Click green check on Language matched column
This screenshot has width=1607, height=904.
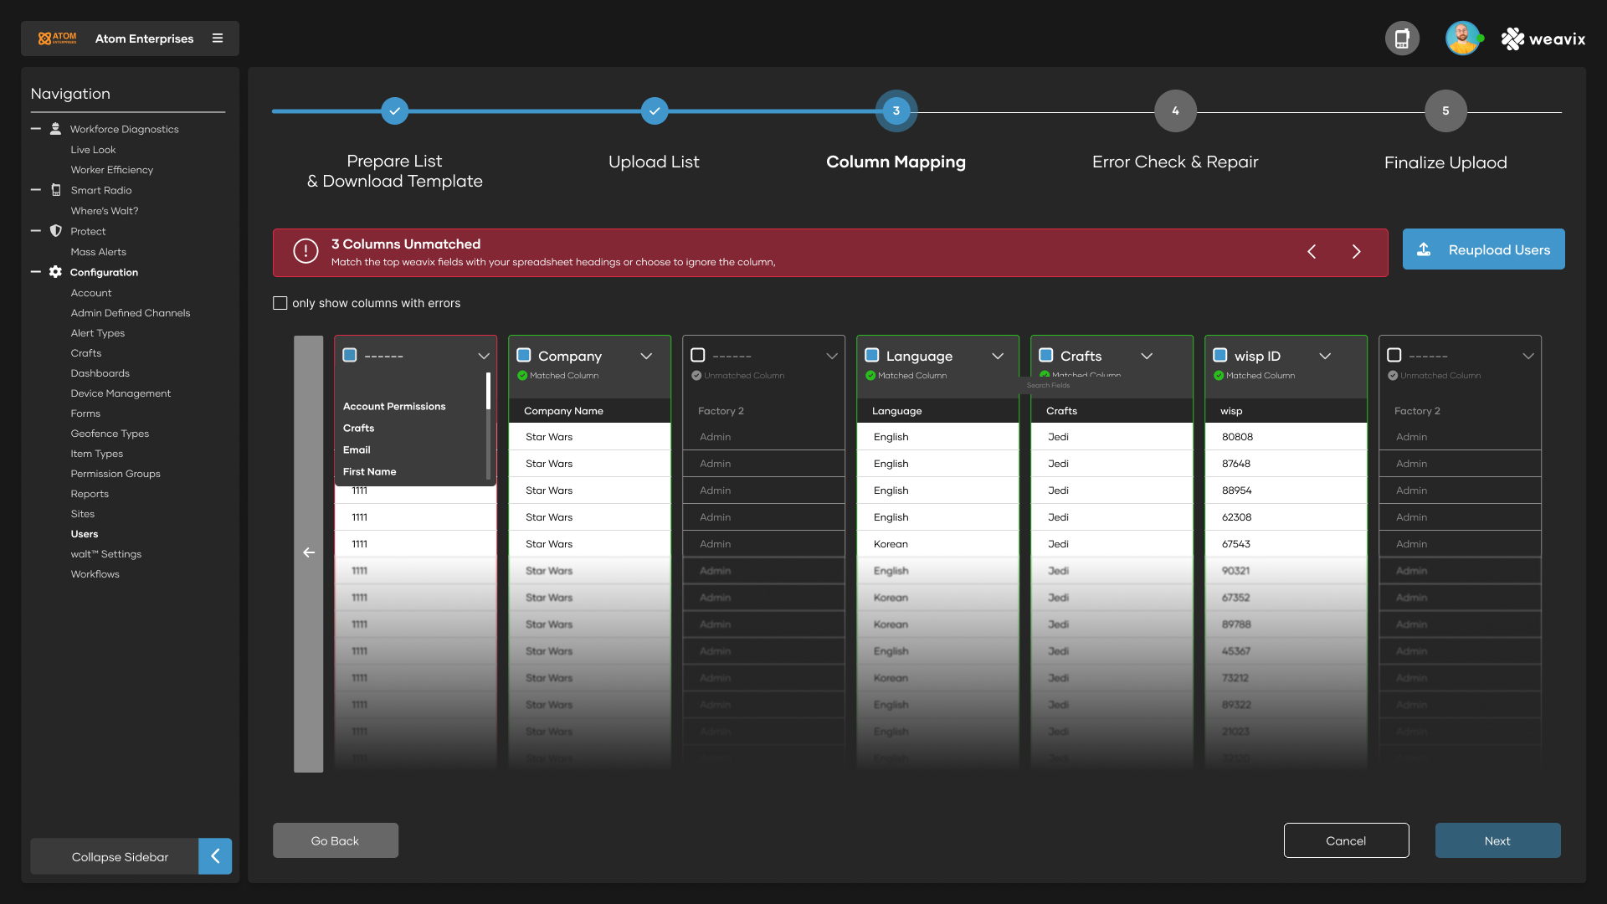pyautogui.click(x=870, y=376)
